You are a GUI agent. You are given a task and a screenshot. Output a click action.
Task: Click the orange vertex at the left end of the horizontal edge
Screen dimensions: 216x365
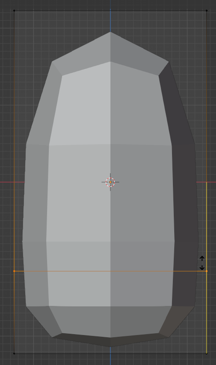click(x=14, y=271)
